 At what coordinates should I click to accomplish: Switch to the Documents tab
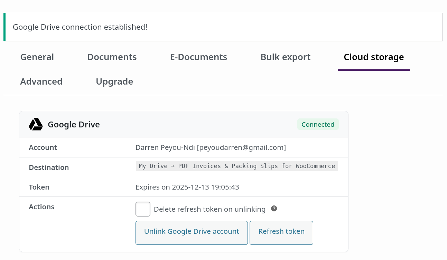point(112,57)
